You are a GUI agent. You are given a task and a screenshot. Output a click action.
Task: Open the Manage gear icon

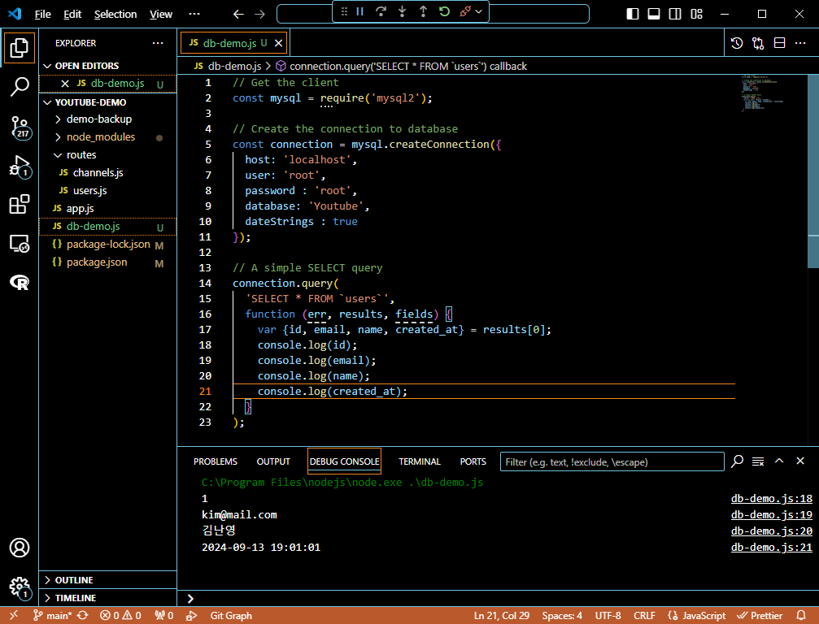[20, 587]
